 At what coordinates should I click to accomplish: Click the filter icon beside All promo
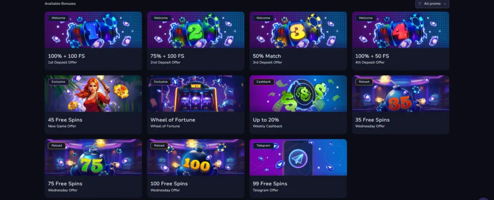coord(420,4)
